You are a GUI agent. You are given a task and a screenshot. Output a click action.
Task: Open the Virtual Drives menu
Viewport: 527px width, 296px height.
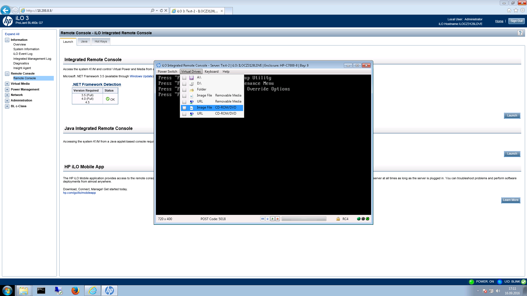[x=191, y=72]
